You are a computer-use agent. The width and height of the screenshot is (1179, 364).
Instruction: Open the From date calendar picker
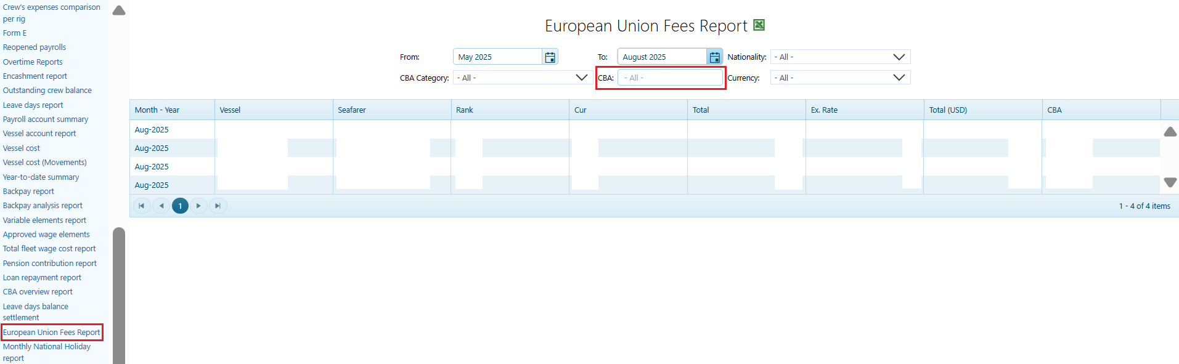point(550,57)
